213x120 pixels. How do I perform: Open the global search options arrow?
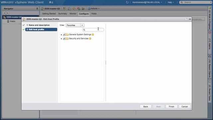211,2
